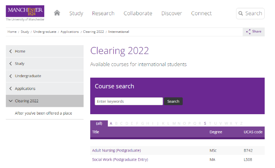Click the University of Manchester logo

[x=25, y=13]
